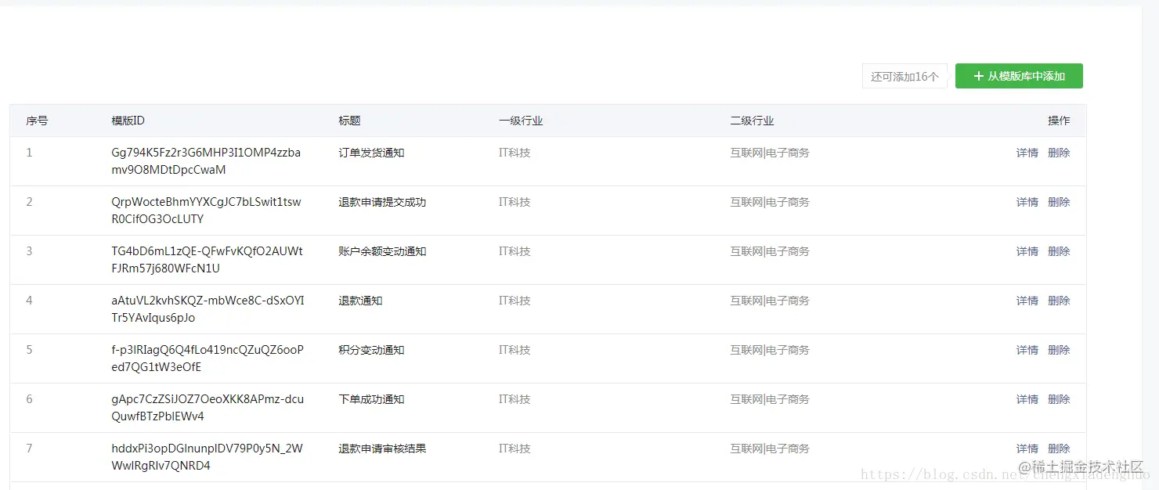This screenshot has height=490, width=1159.
Task: Click IT科技 in the 账户余额变动通知 row
Action: point(515,251)
